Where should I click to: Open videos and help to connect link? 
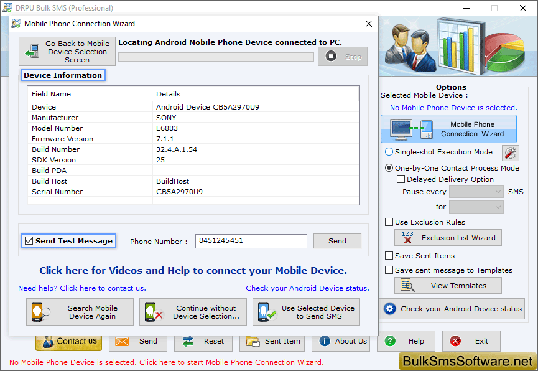193,271
